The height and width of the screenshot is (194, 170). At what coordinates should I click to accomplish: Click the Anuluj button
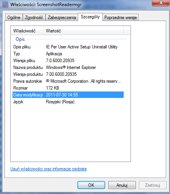click(122, 185)
